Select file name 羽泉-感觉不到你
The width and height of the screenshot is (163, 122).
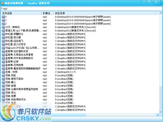click(x=14, y=79)
